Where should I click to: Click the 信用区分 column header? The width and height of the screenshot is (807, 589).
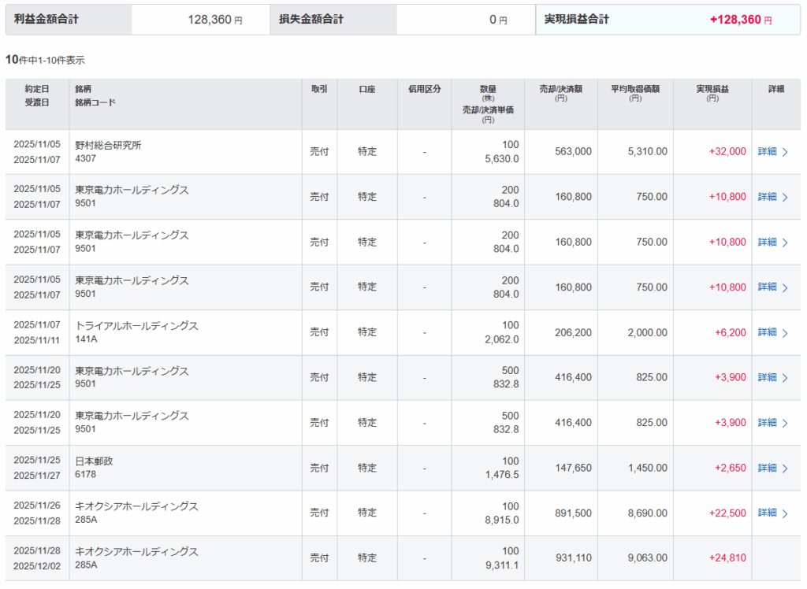tap(424, 90)
